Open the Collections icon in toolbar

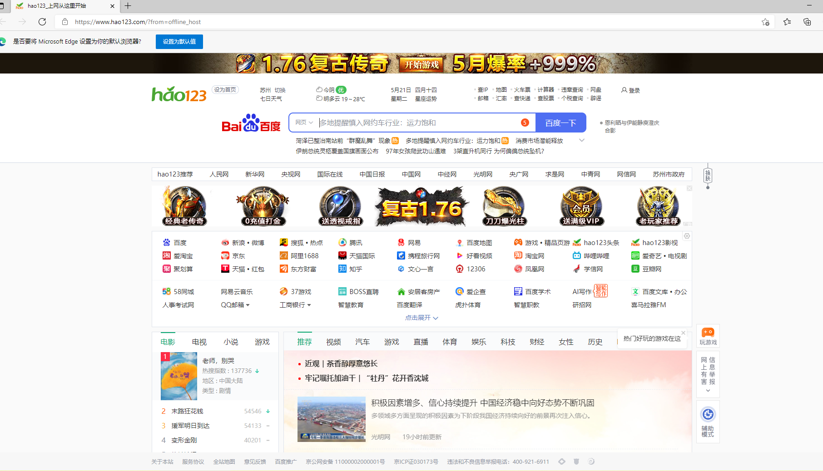[x=807, y=22]
